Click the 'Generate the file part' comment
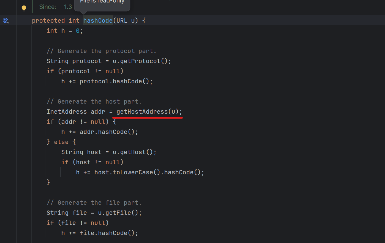 coord(94,203)
